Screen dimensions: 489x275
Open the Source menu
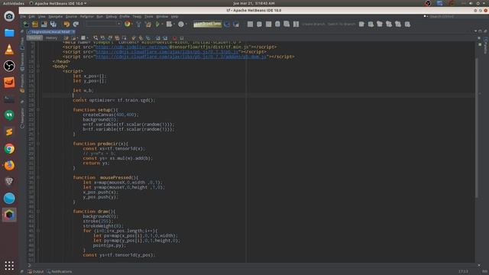[x=71, y=17]
